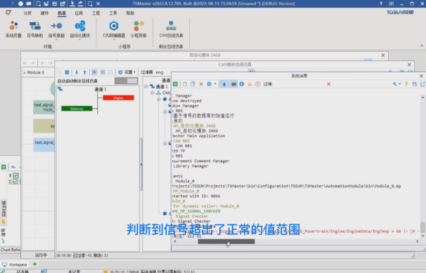Select the Workspace tab
Screen dimensions: 426x273
pos(15,265)
